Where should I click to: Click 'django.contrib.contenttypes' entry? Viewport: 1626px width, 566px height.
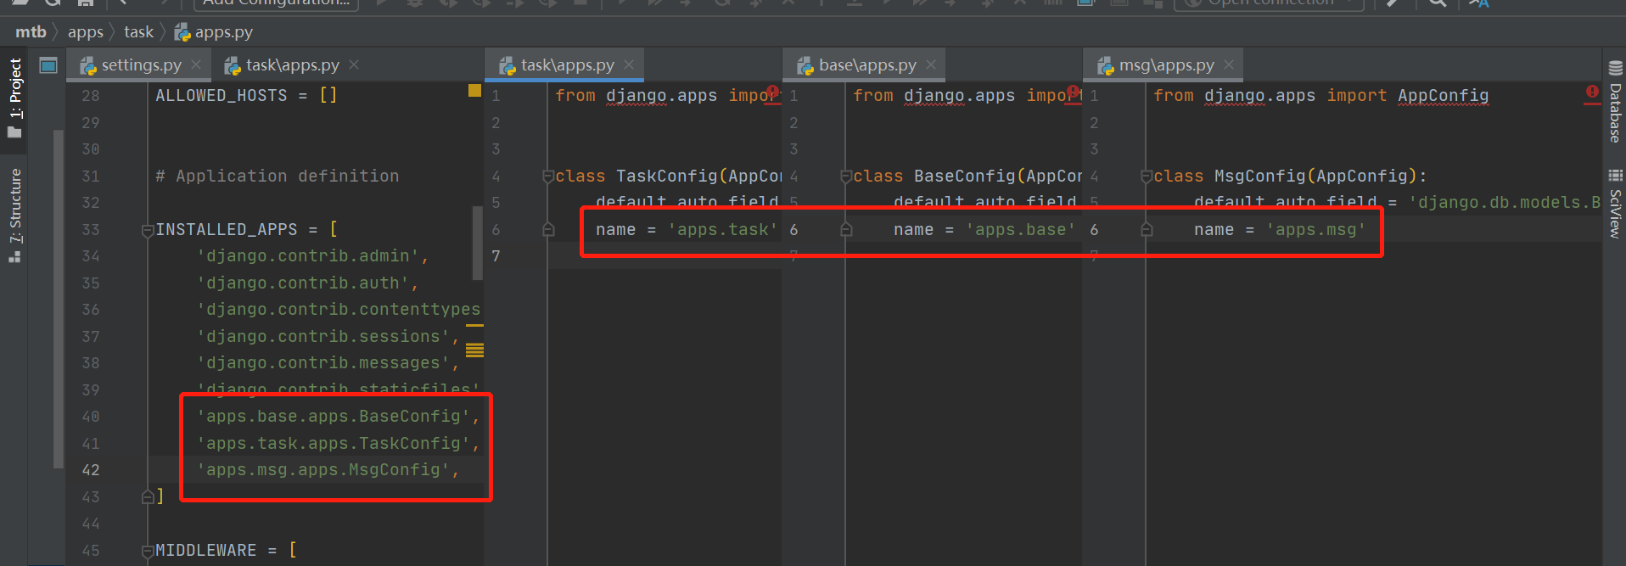pos(339,310)
